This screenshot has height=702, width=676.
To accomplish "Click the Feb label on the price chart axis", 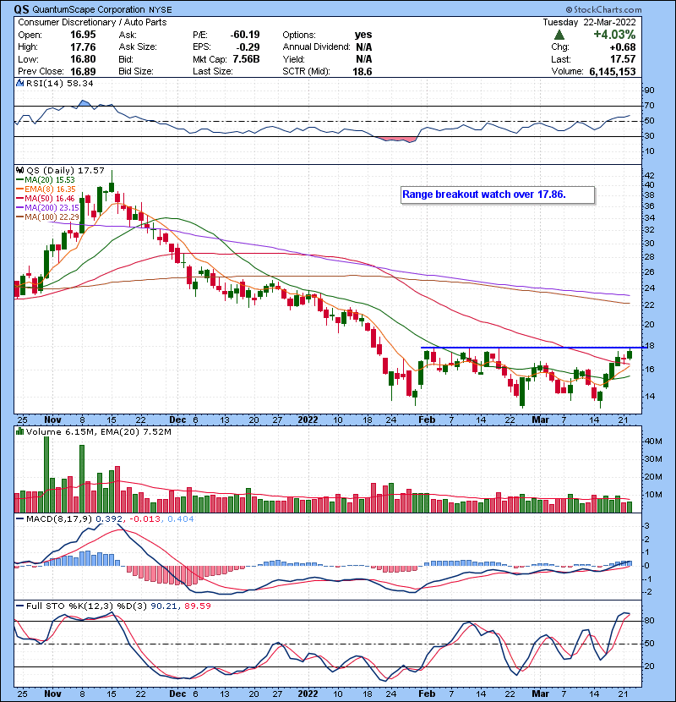I will [x=427, y=420].
